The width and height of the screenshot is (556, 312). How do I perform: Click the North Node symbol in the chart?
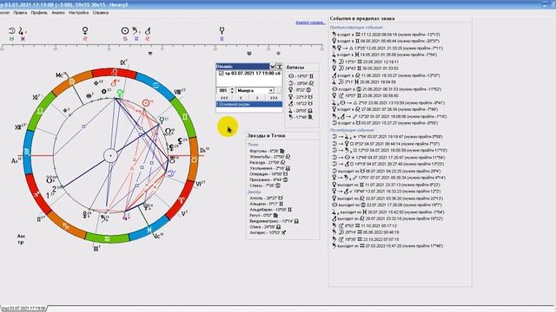pyautogui.click(x=168, y=131)
